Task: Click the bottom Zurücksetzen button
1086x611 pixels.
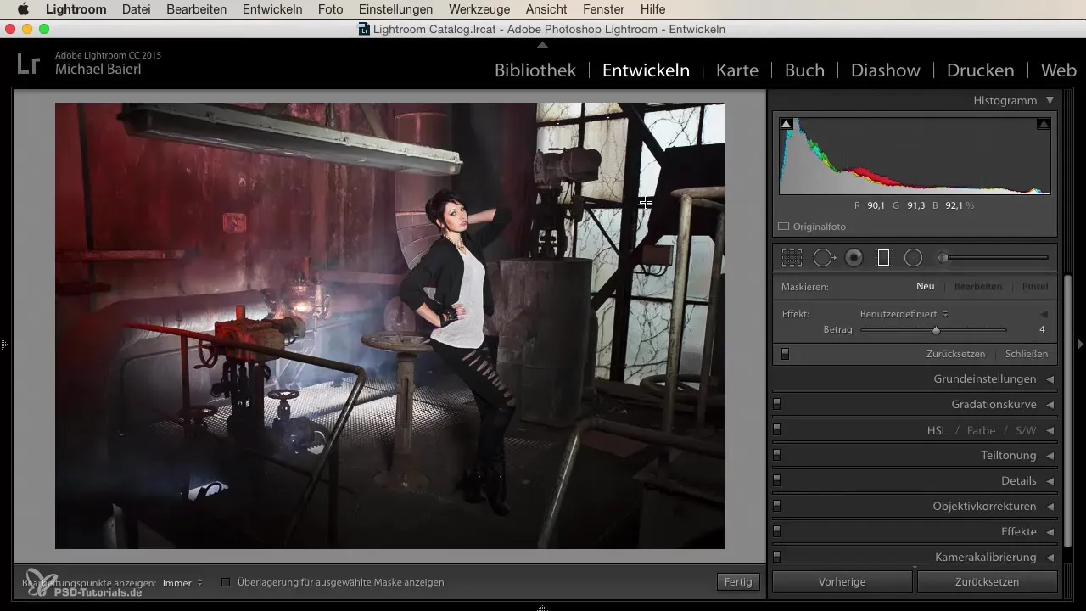Action: (x=987, y=581)
